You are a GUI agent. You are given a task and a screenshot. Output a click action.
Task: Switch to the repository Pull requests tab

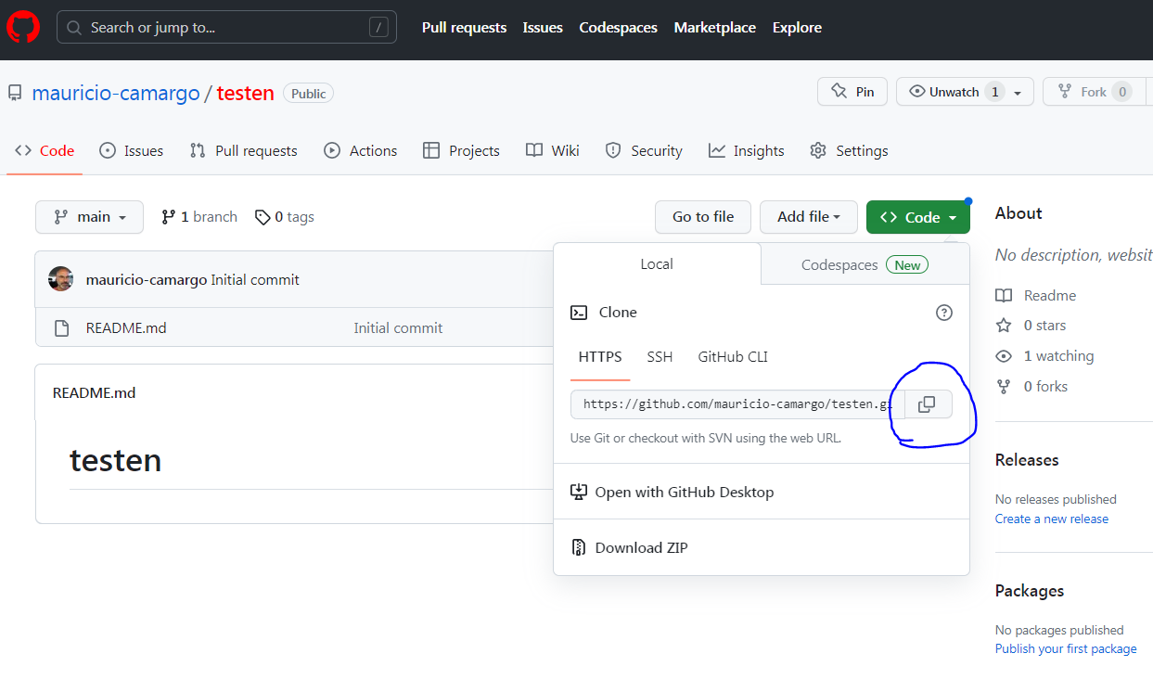[243, 150]
